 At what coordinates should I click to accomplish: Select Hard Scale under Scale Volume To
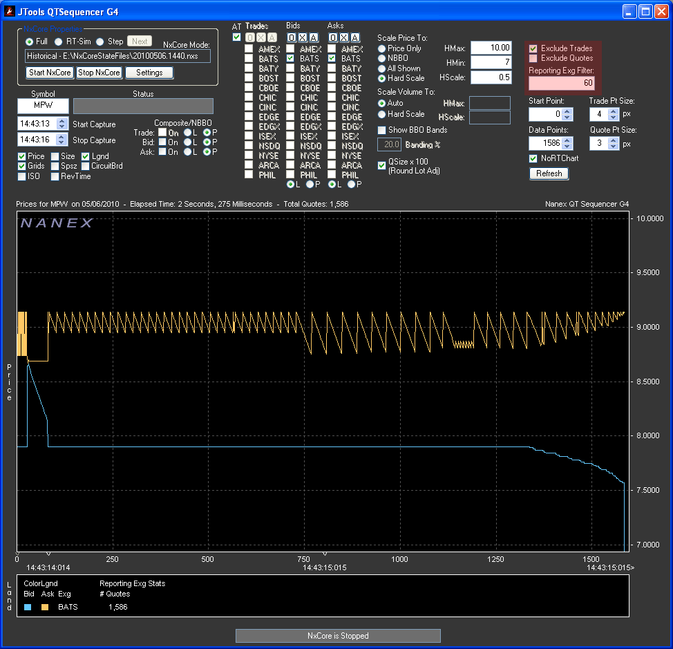click(381, 115)
